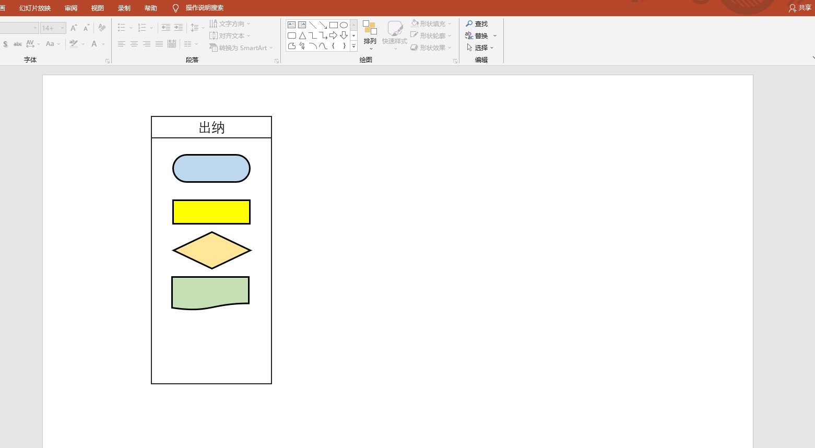This screenshot has width=815, height=448.
Task: Open the Select dropdown in Editing
Action: click(480, 48)
